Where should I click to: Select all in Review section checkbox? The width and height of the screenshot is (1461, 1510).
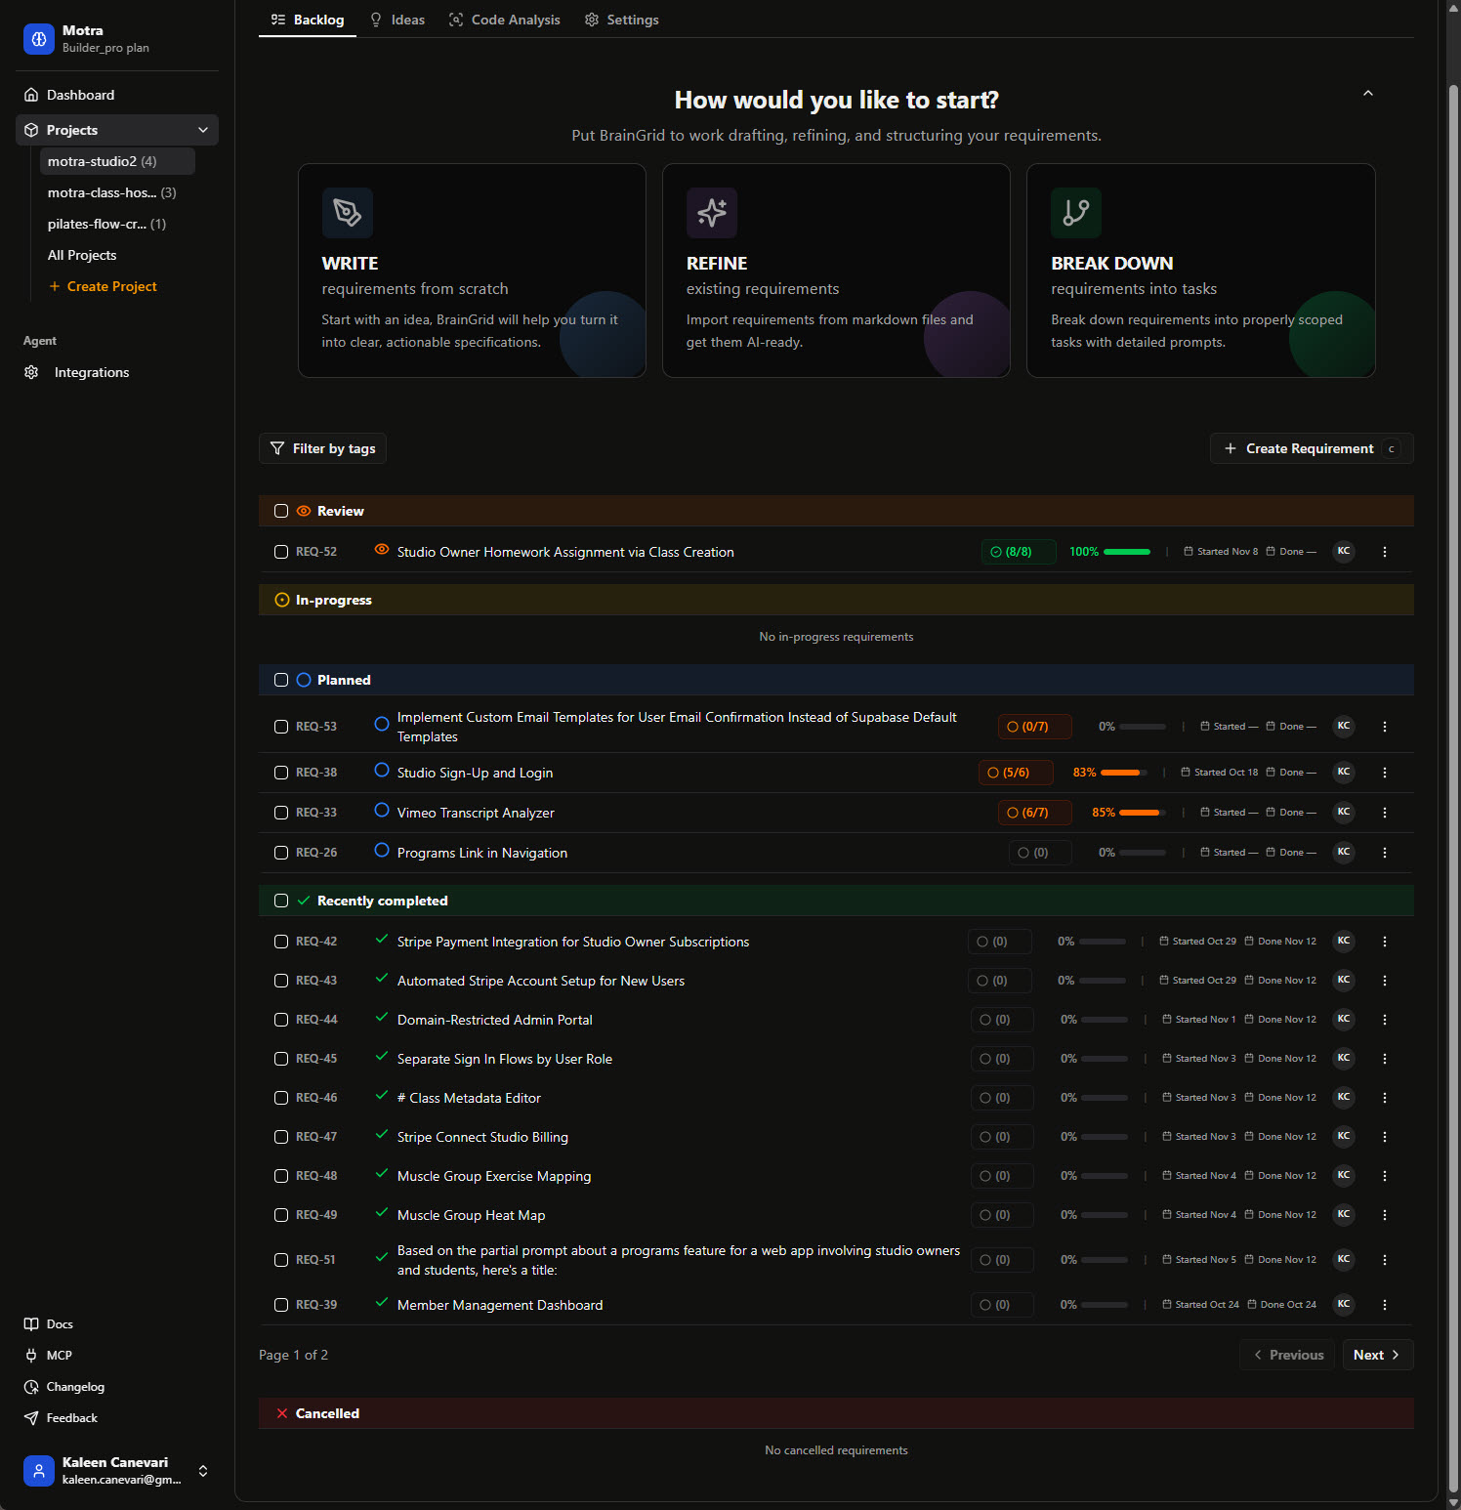pyautogui.click(x=281, y=511)
